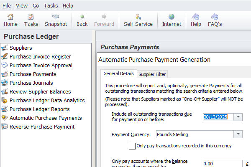
Task: Click the Purchase Payments sidebar icon
Action: pyautogui.click(x=5, y=74)
